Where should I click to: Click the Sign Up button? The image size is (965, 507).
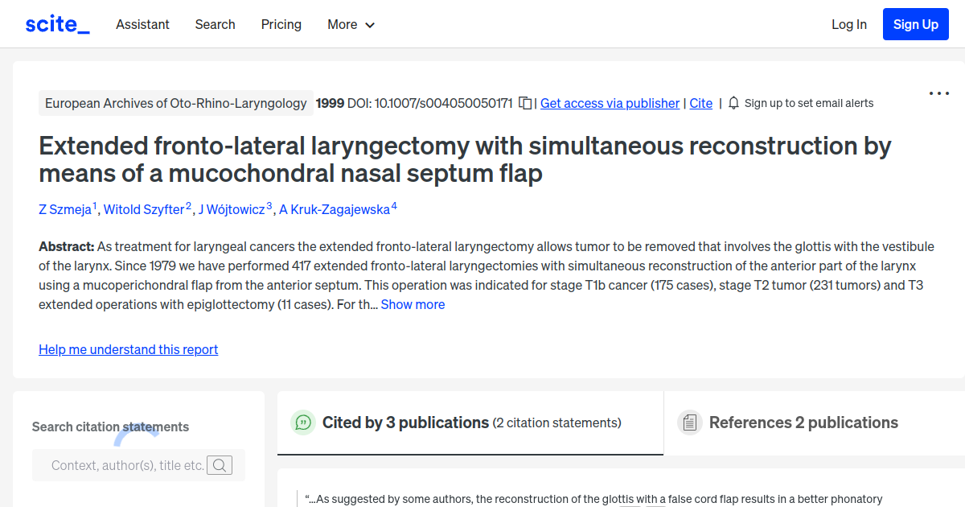(x=915, y=23)
